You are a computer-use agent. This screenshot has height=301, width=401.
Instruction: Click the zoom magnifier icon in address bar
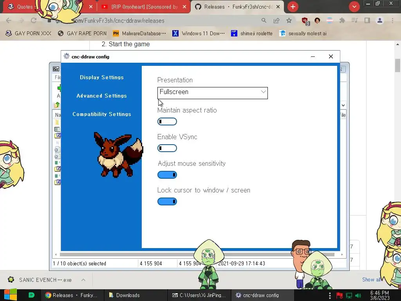264,20
